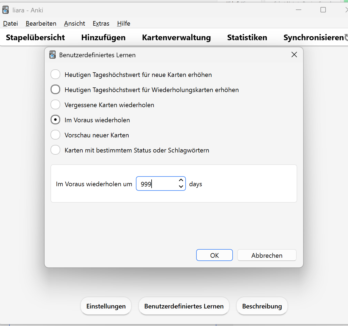The image size is (348, 326).
Task: Decrease days value with the down arrow
Action: pos(181,186)
